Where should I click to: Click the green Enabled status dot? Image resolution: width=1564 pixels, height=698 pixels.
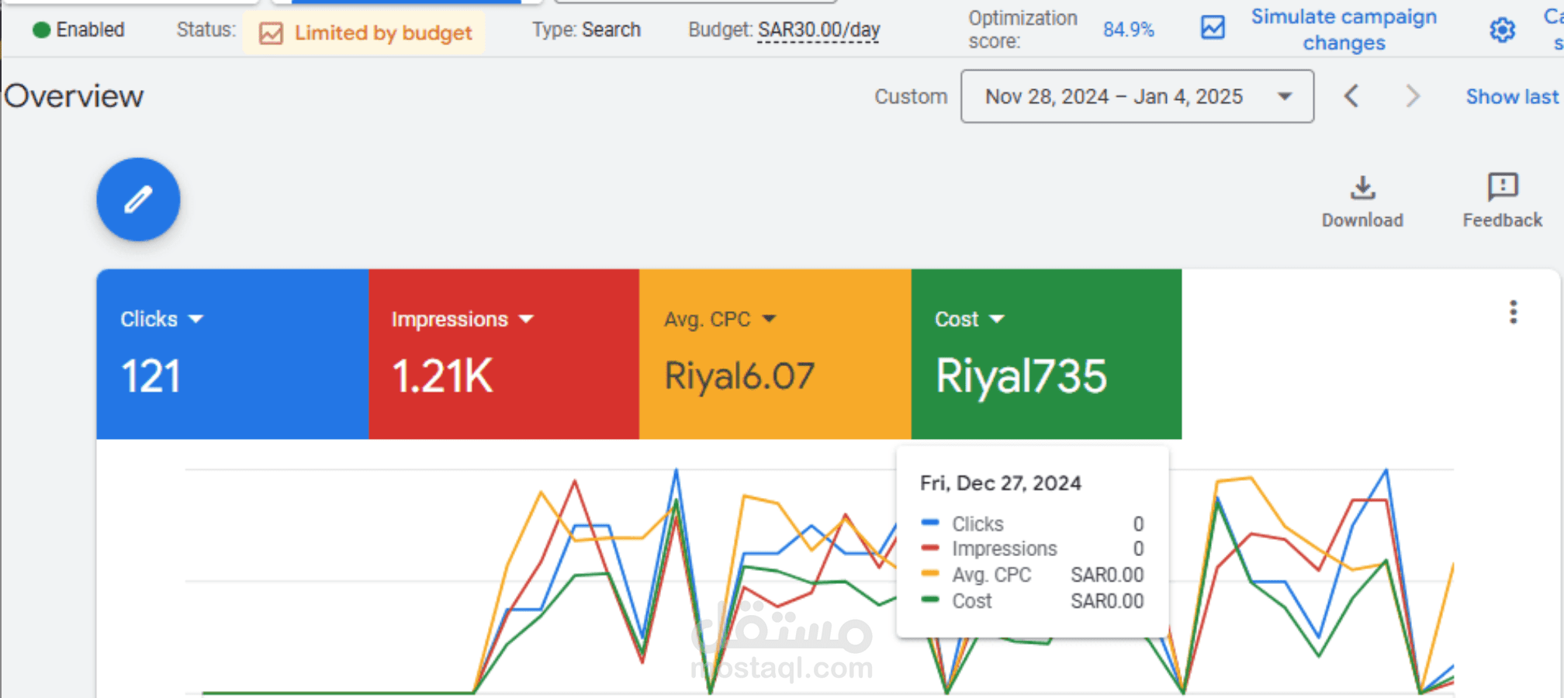(41, 30)
